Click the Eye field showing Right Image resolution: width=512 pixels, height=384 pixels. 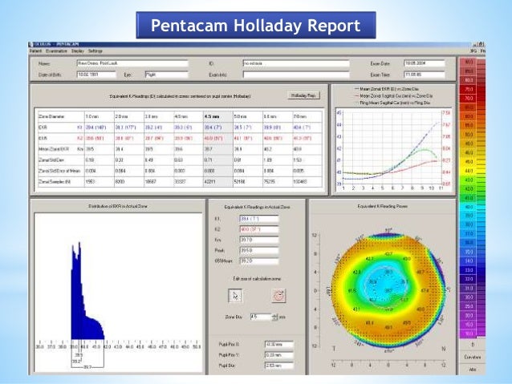pyautogui.click(x=167, y=75)
